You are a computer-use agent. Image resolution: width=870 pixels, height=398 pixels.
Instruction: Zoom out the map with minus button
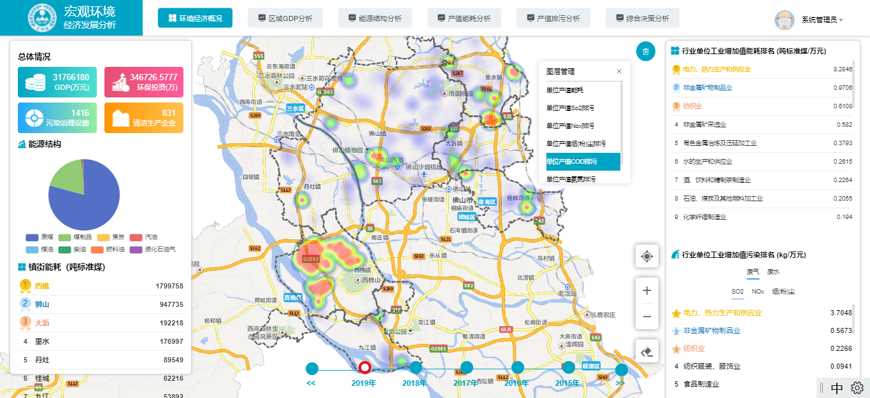(x=646, y=316)
